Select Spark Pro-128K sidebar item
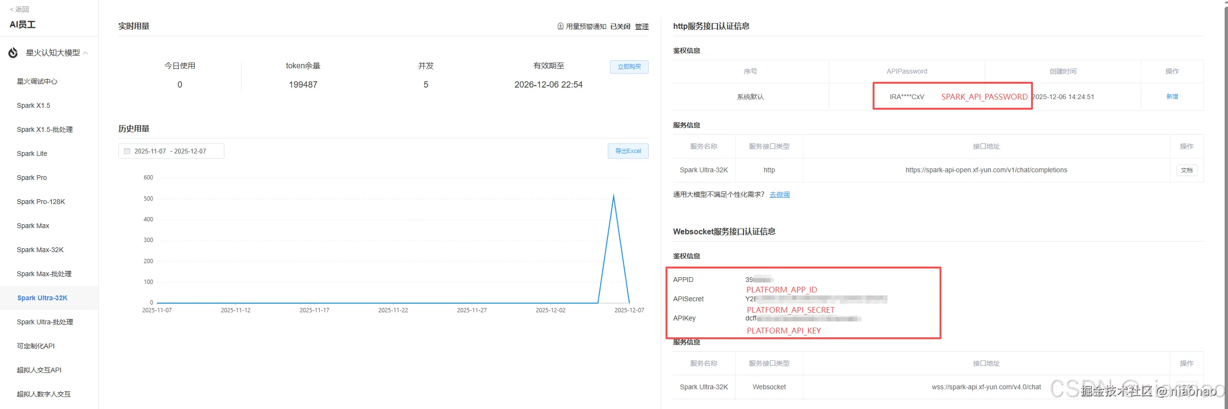The image size is (1228, 409). (41, 202)
